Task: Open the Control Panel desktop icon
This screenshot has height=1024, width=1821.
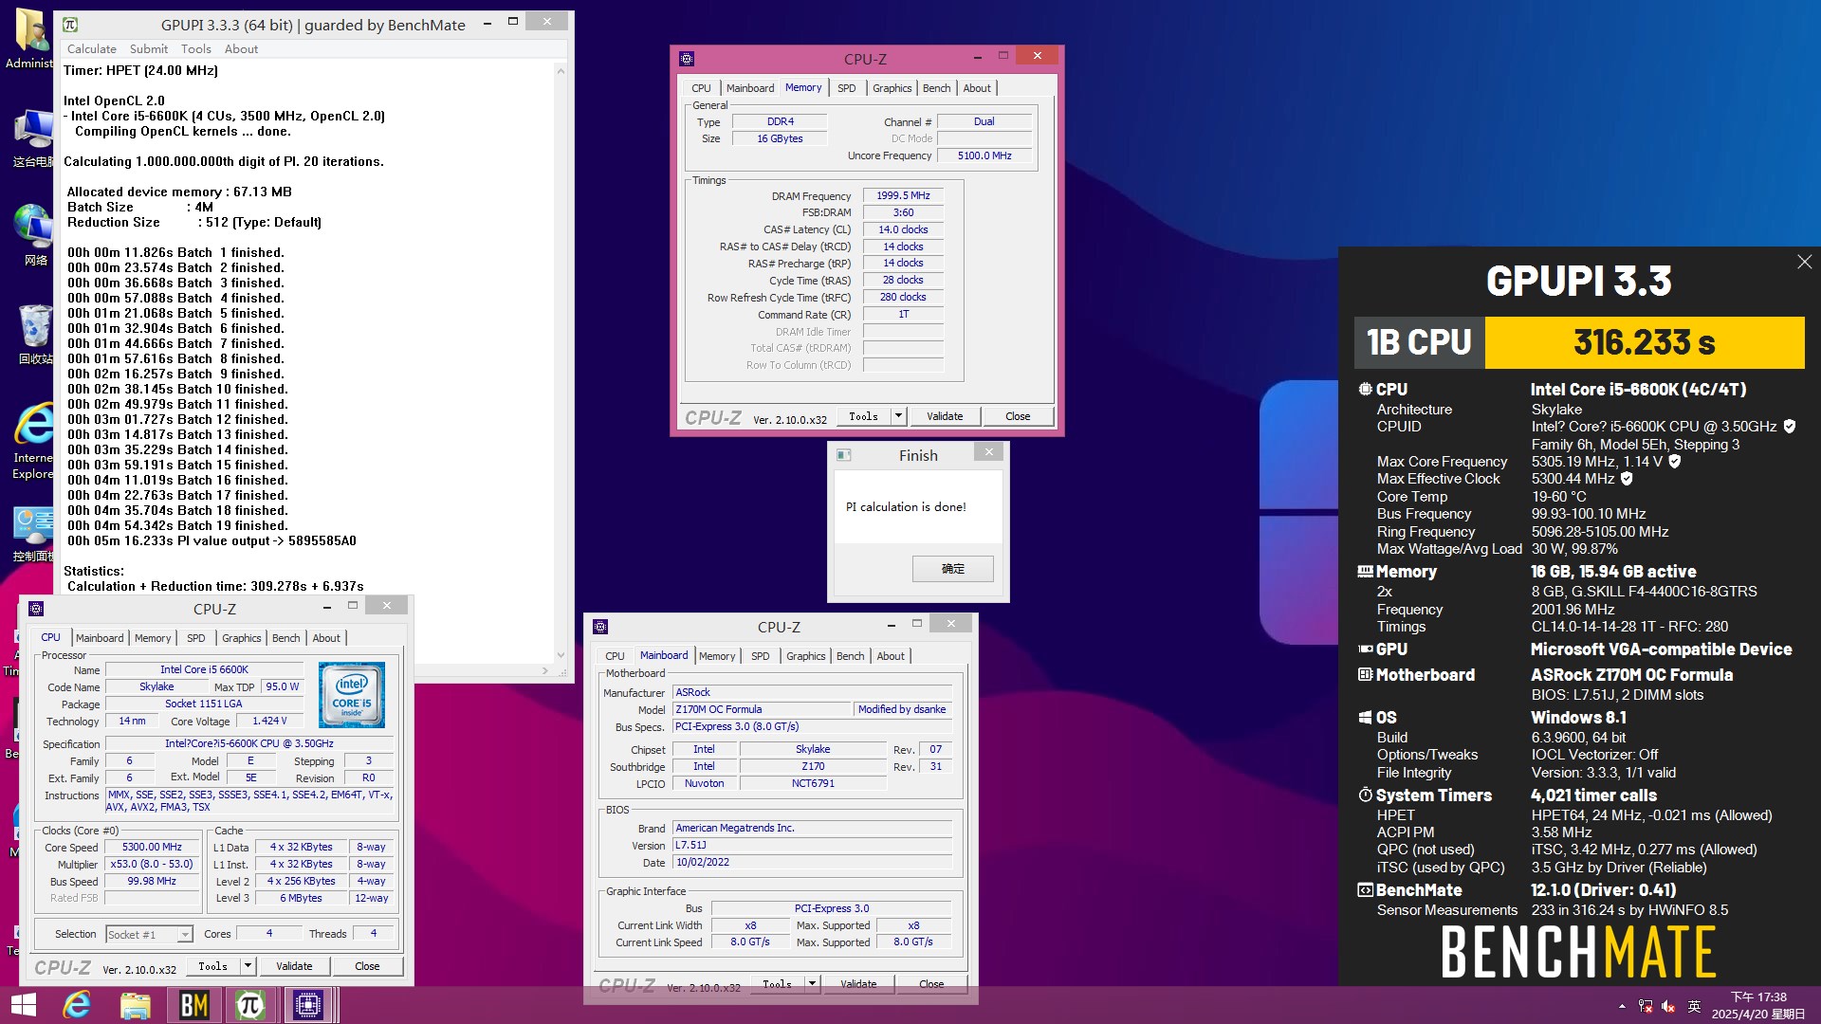Action: 33,533
